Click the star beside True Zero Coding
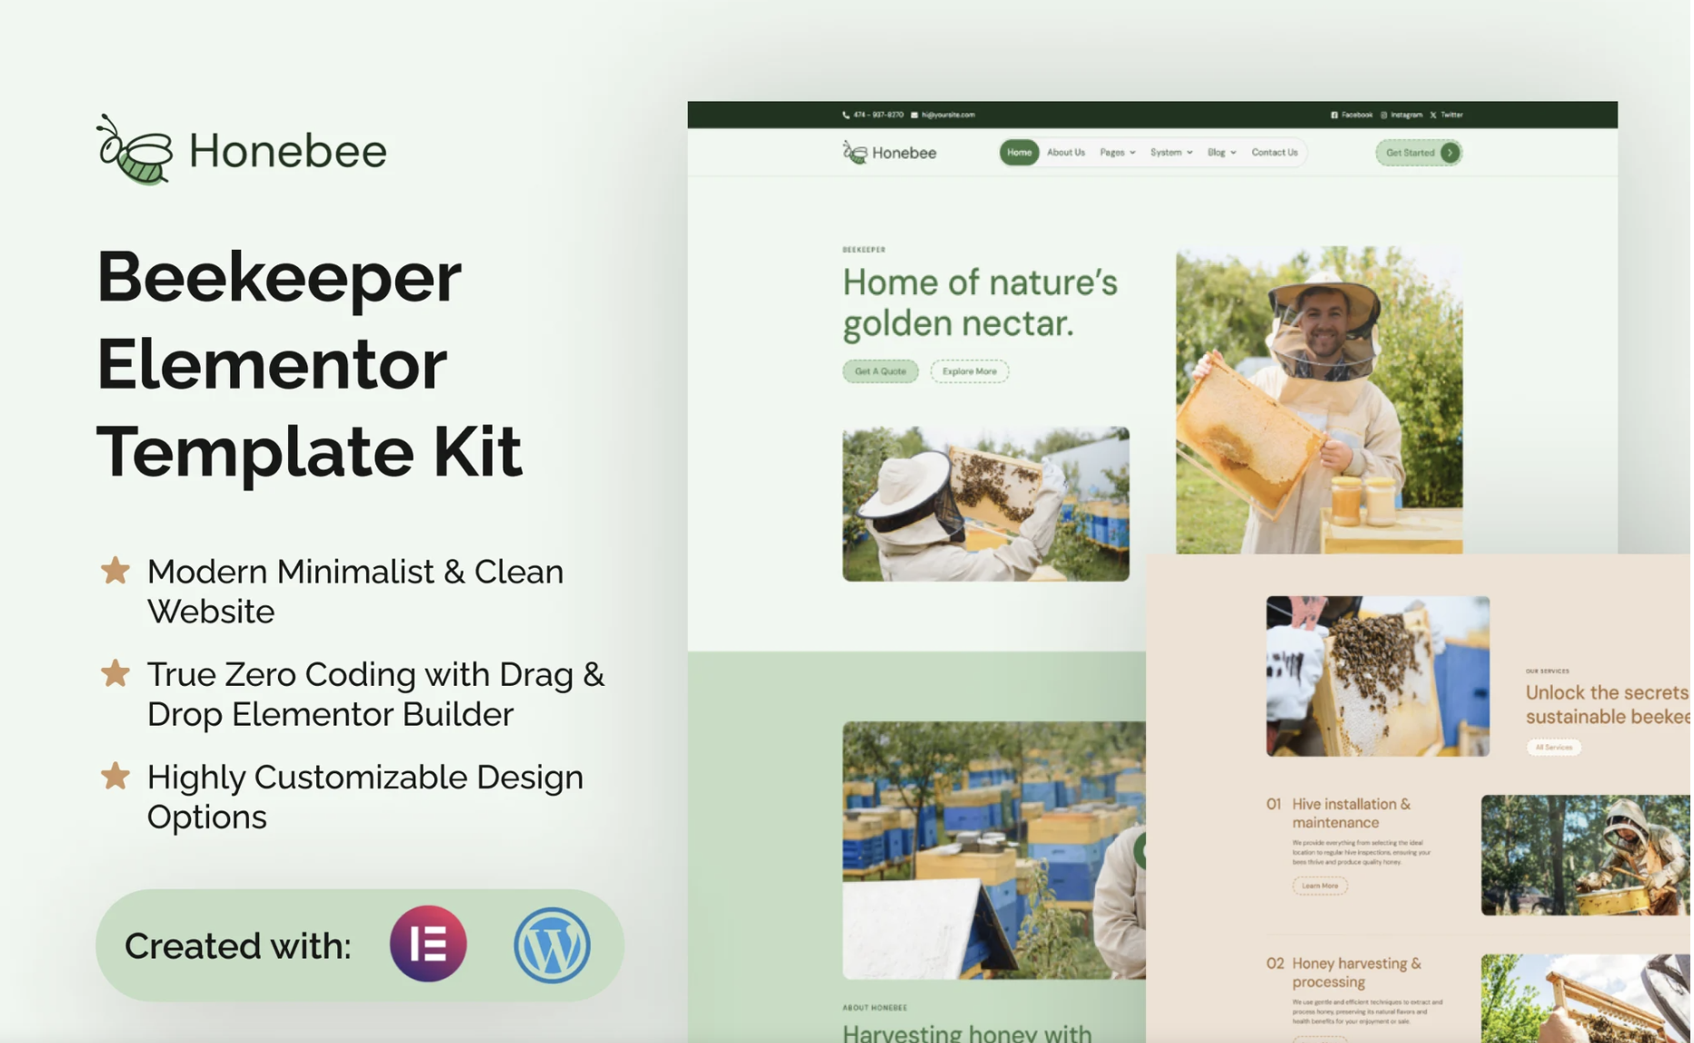 pos(115,674)
